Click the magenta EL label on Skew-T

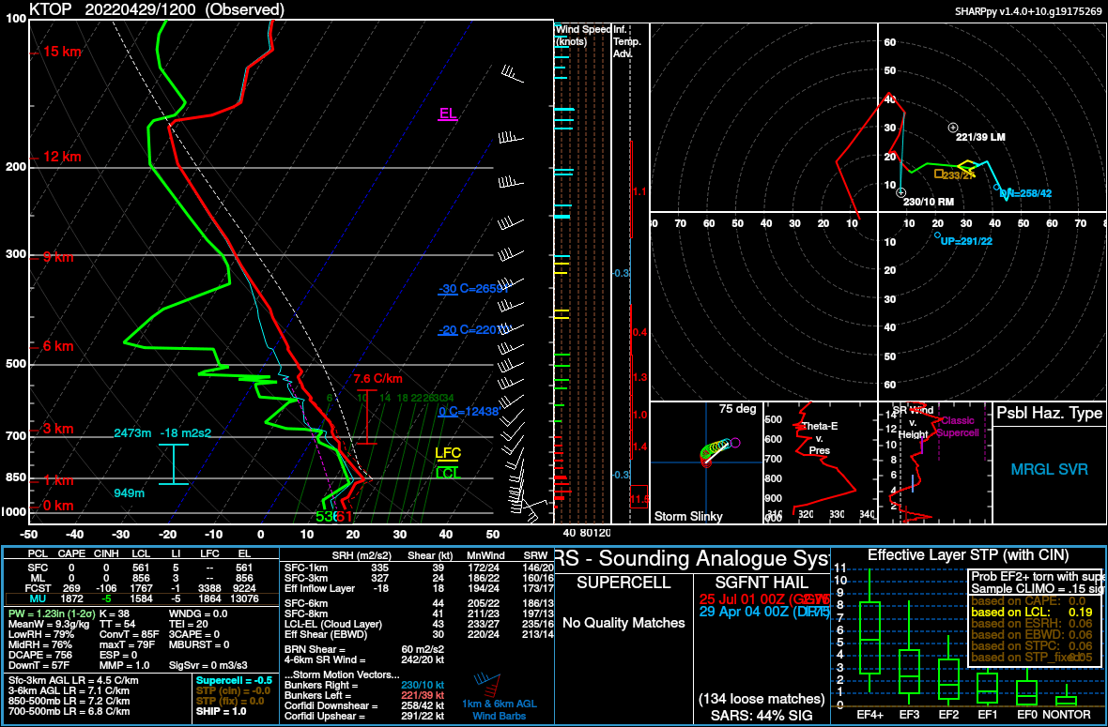pos(448,114)
